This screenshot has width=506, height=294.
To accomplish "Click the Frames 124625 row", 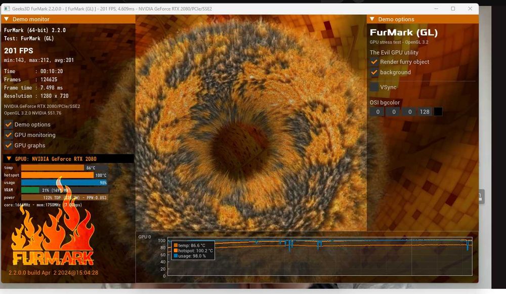I will coord(31,79).
